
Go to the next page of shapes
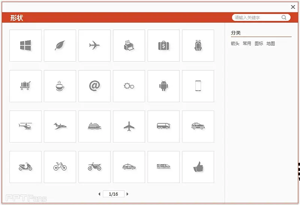(127, 194)
